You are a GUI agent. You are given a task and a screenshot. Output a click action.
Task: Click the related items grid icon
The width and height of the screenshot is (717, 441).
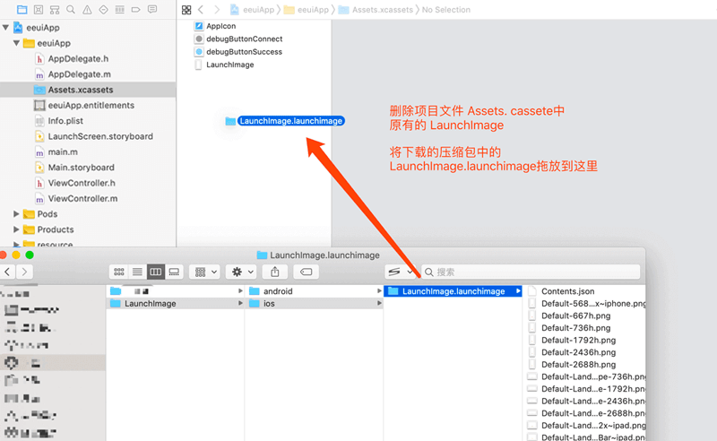point(186,9)
